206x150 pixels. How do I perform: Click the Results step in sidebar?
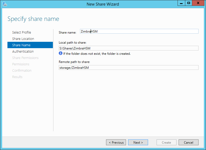[x=17, y=77]
